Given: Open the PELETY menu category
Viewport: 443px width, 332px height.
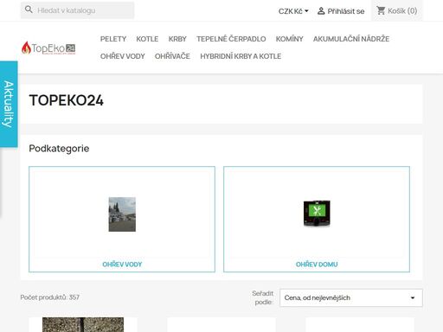Looking at the screenshot, I should pyautogui.click(x=113, y=39).
